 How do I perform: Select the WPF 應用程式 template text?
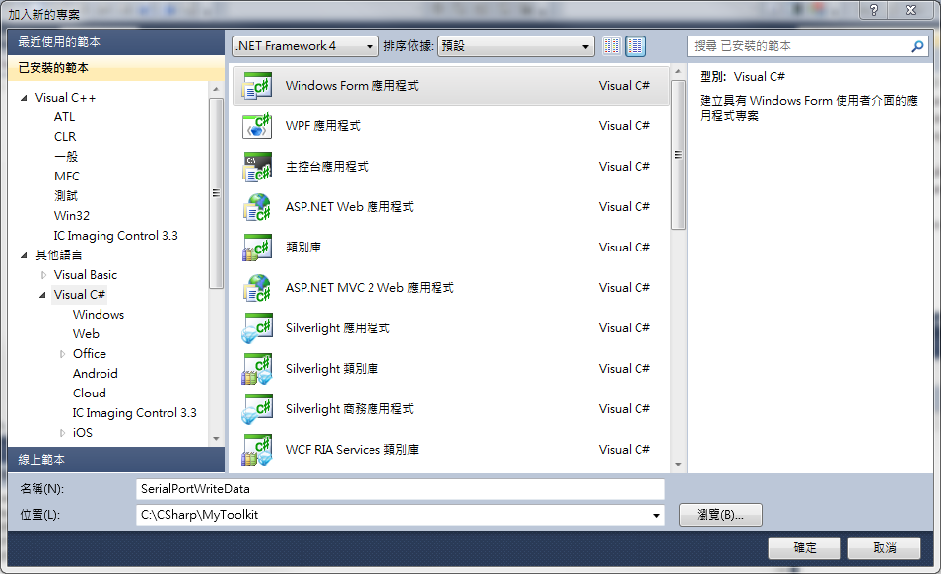coord(323,126)
